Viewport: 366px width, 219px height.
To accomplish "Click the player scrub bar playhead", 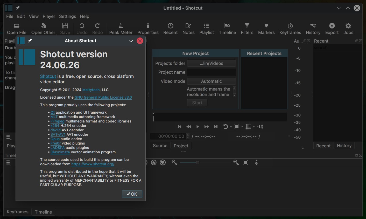I will tap(153, 117).
